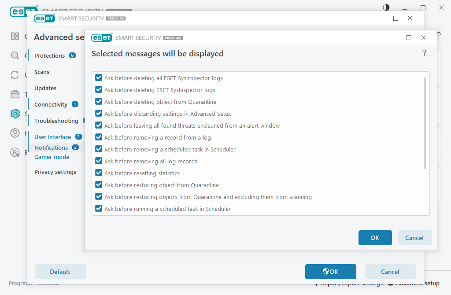Close the main ESET window
This screenshot has width=451, height=295.
coord(442,7)
